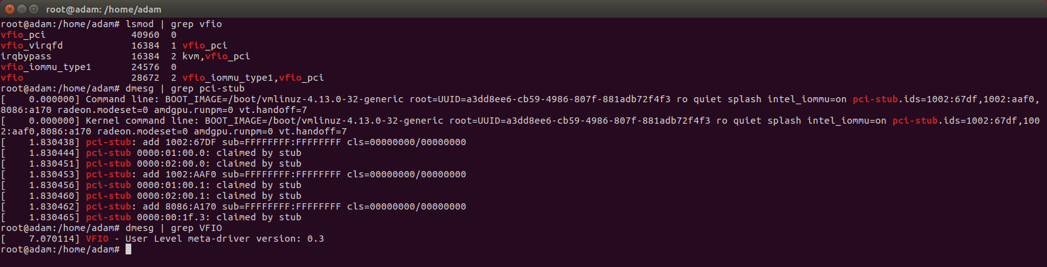
Task: Click the '0000:00:1f.3: claimed by stub' line
Action: (x=219, y=217)
